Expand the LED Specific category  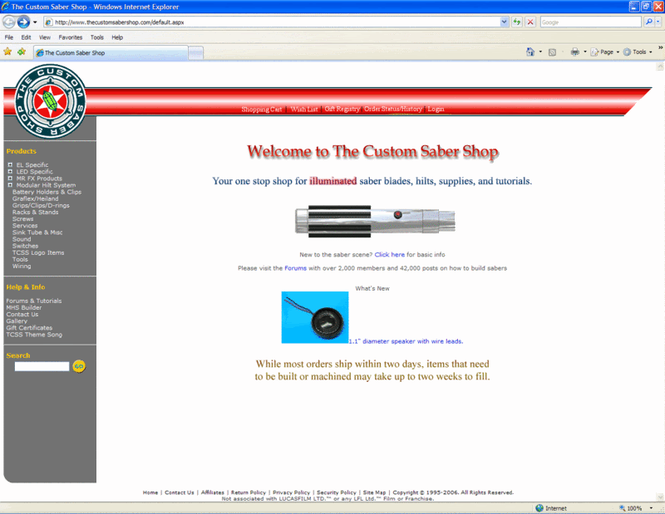click(x=9, y=172)
